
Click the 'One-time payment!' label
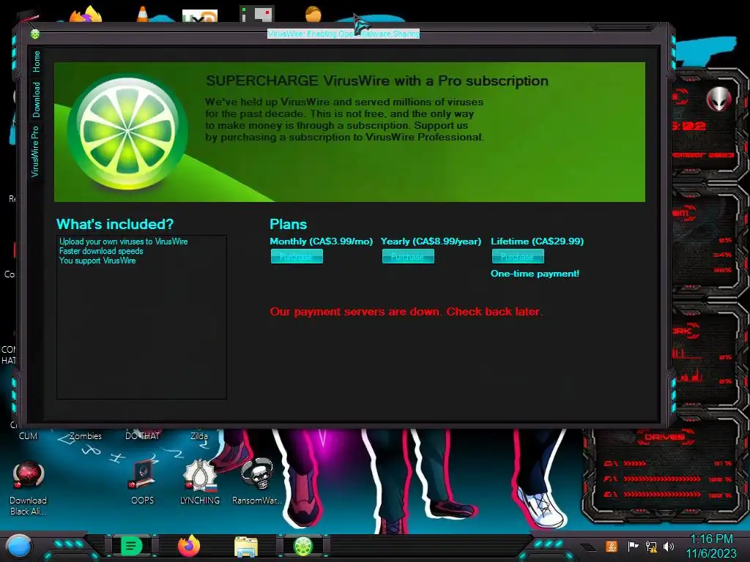535,274
